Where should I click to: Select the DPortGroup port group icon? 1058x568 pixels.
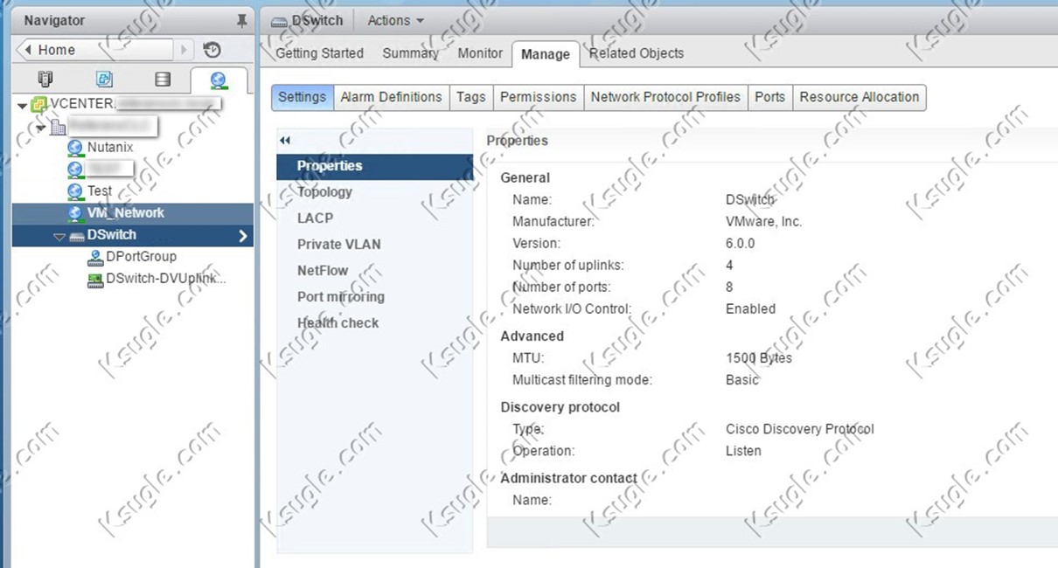(x=95, y=257)
